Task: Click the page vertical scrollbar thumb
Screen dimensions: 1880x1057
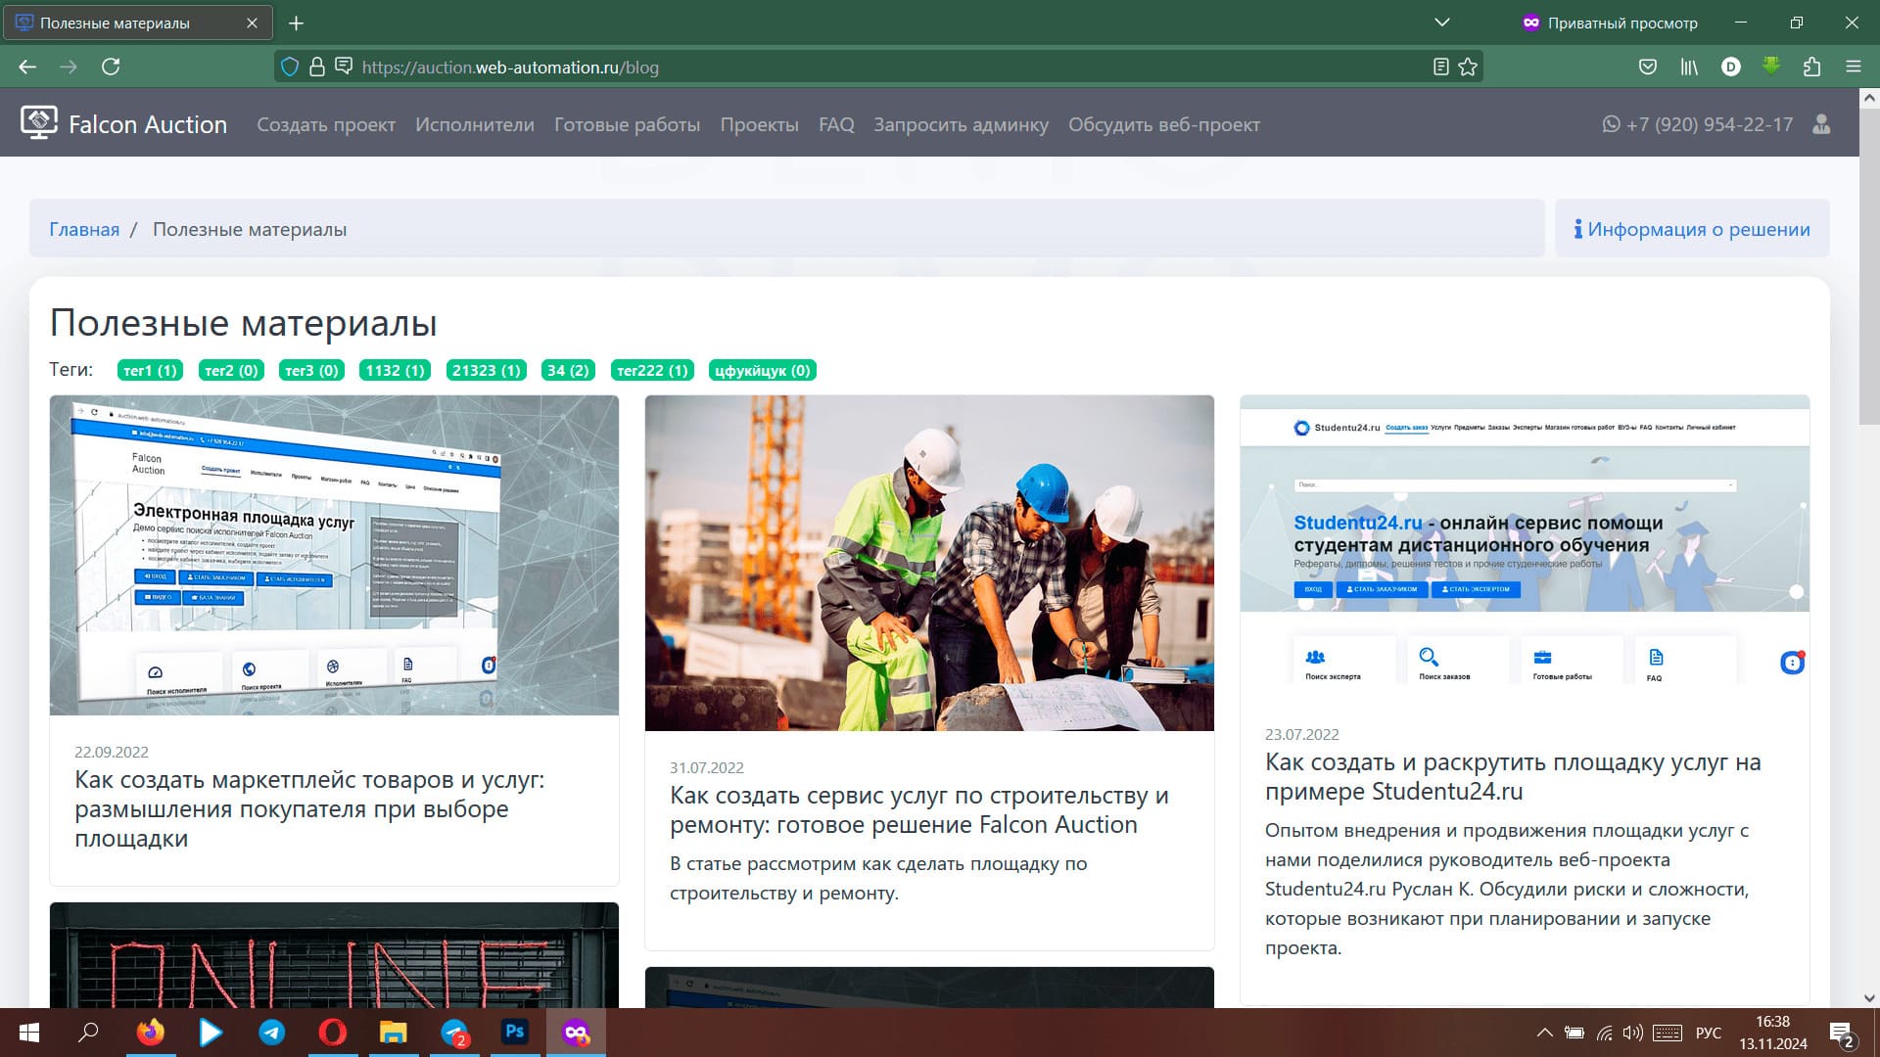Action: [x=1868, y=264]
